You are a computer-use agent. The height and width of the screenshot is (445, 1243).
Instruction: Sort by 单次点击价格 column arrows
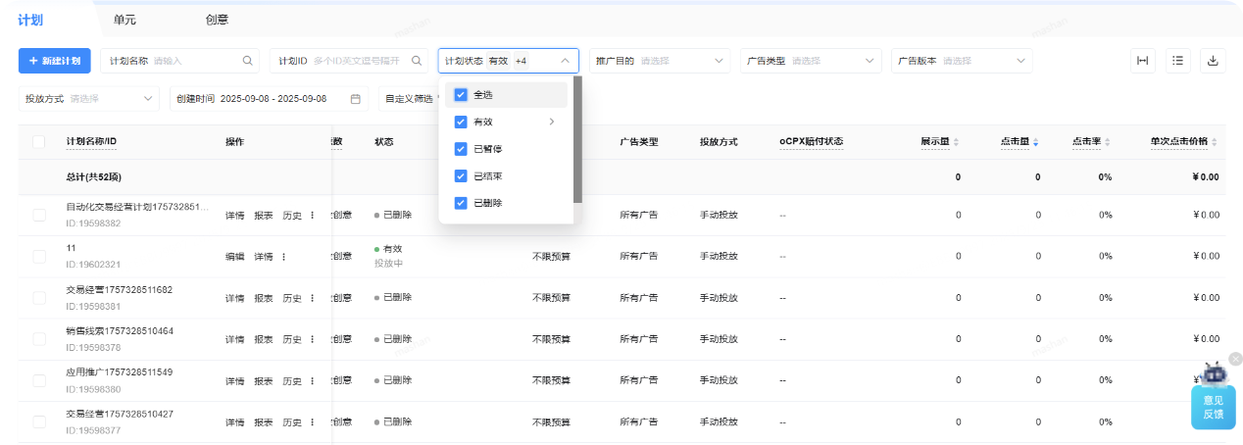1217,142
